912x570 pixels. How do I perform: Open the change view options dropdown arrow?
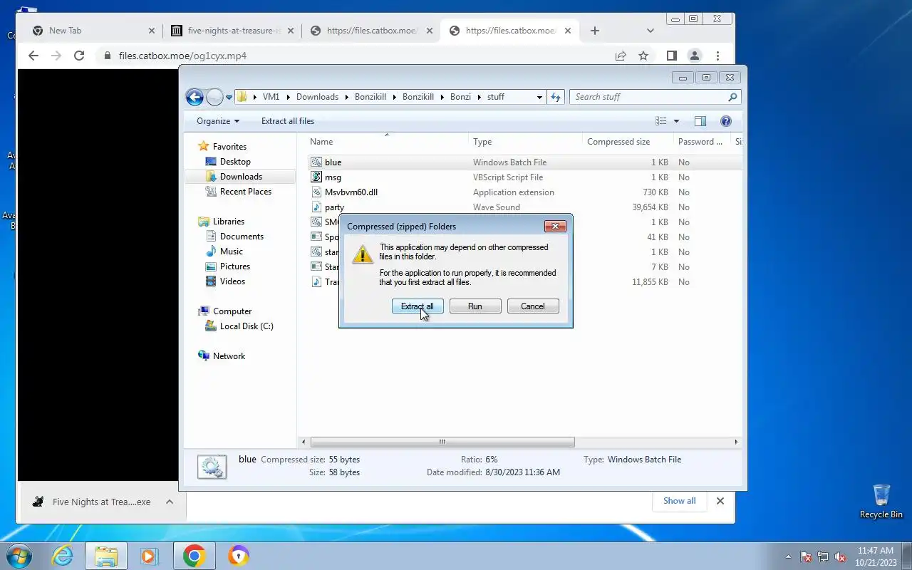(676, 121)
